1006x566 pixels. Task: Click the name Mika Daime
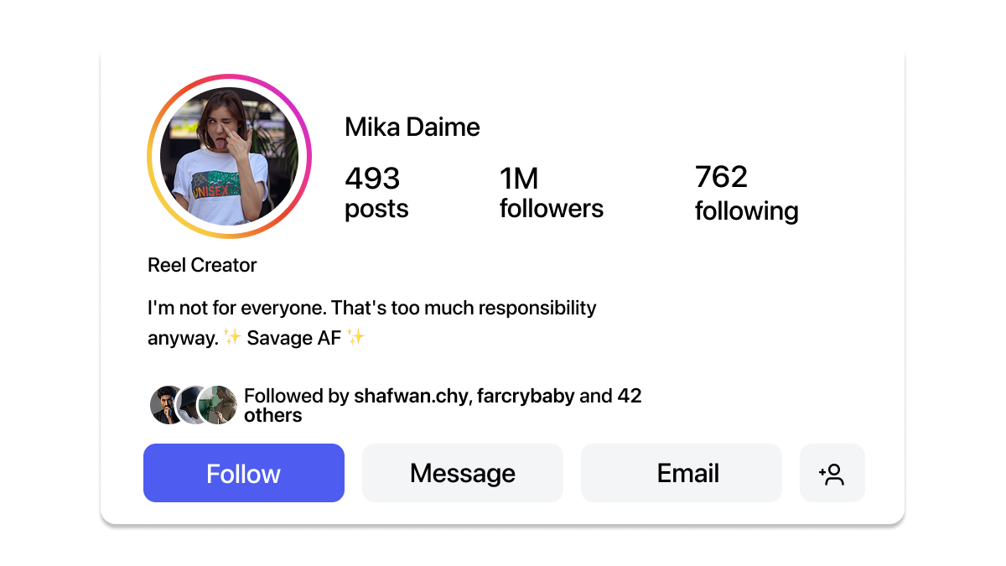tap(412, 127)
